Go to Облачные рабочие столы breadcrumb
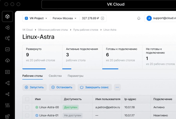176x119 pixels. (x=53, y=30)
